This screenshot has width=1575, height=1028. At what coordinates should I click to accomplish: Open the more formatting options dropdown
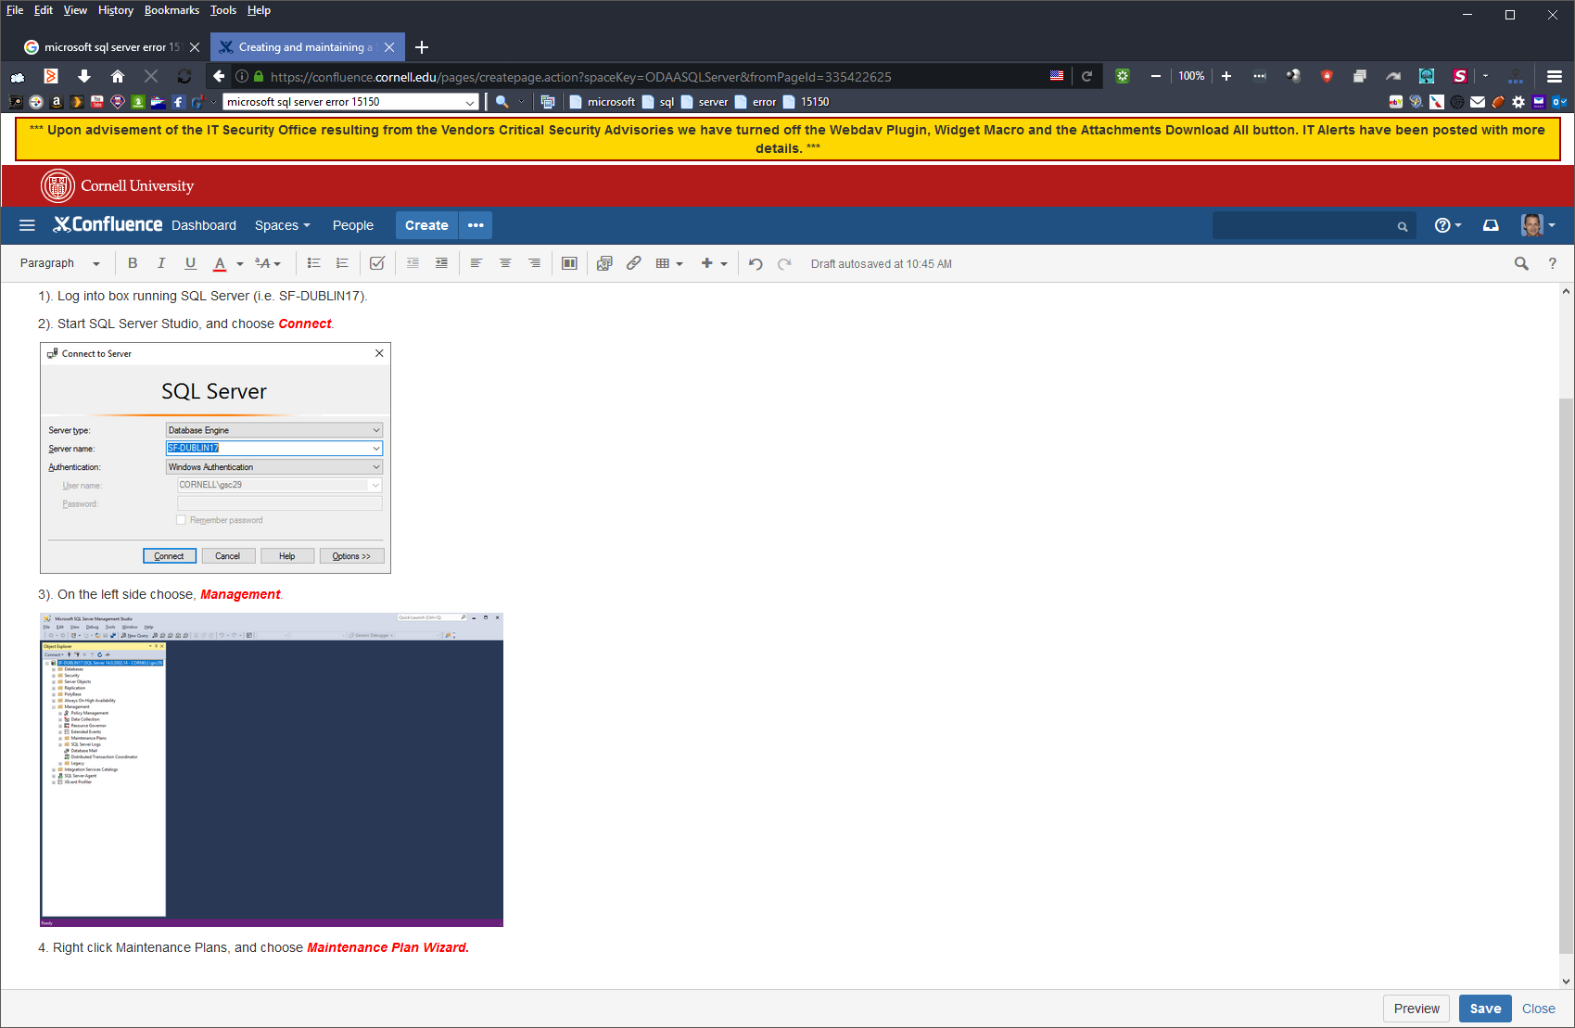click(x=268, y=263)
